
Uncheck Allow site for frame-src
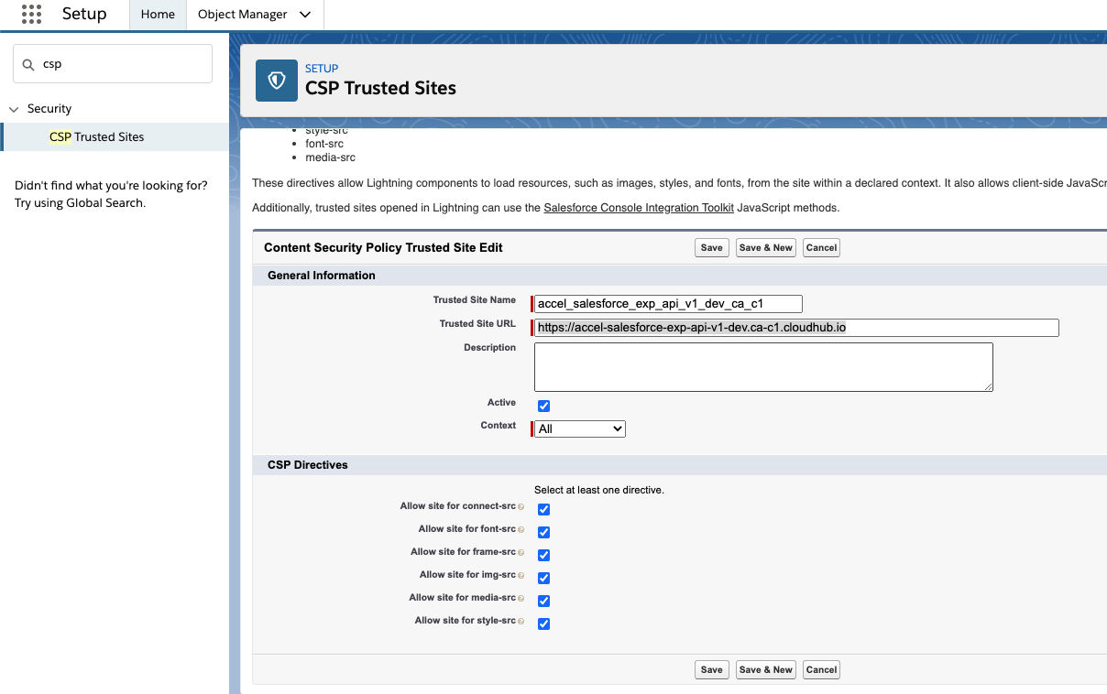pos(543,555)
